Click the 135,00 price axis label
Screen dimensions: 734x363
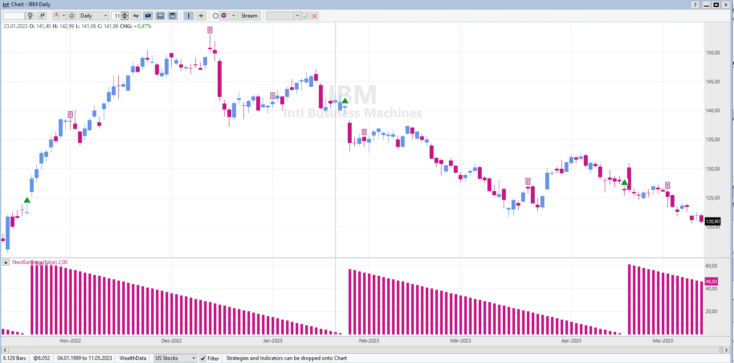(713, 139)
